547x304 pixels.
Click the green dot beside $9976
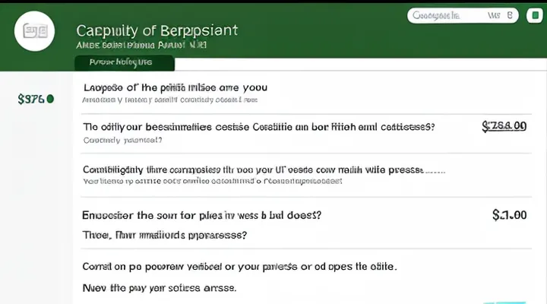[51, 99]
